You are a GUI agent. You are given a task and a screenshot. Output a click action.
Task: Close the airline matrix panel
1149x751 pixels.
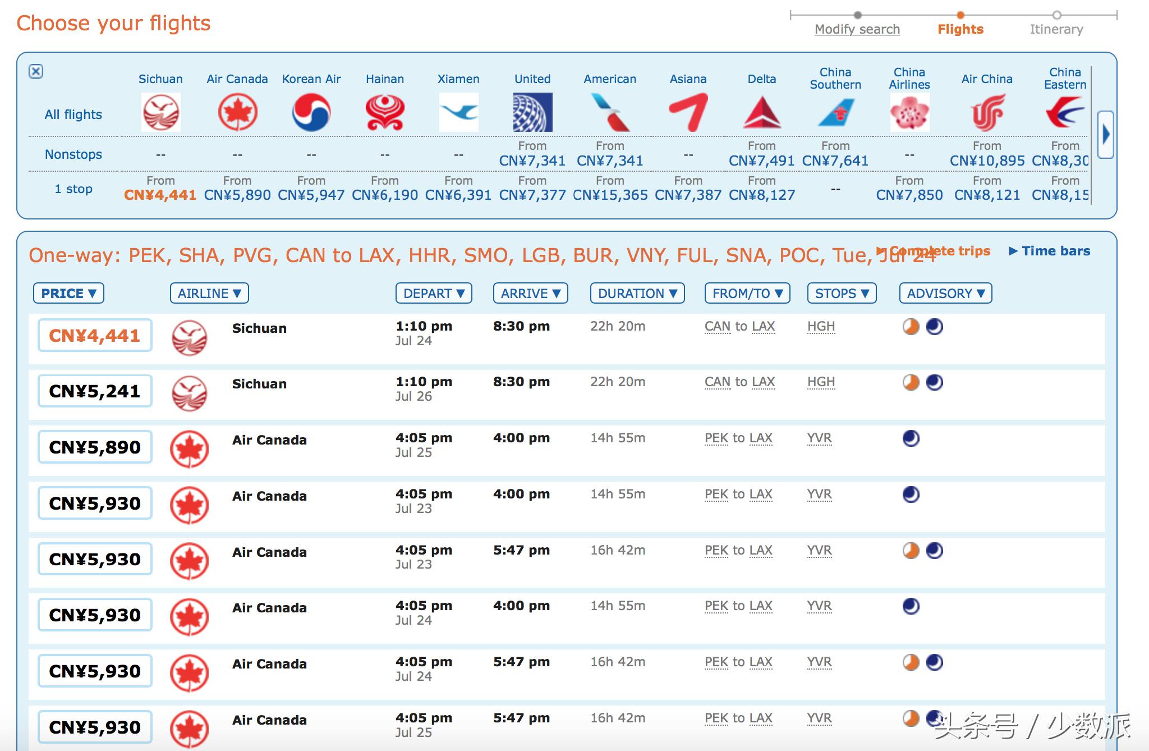tap(36, 71)
